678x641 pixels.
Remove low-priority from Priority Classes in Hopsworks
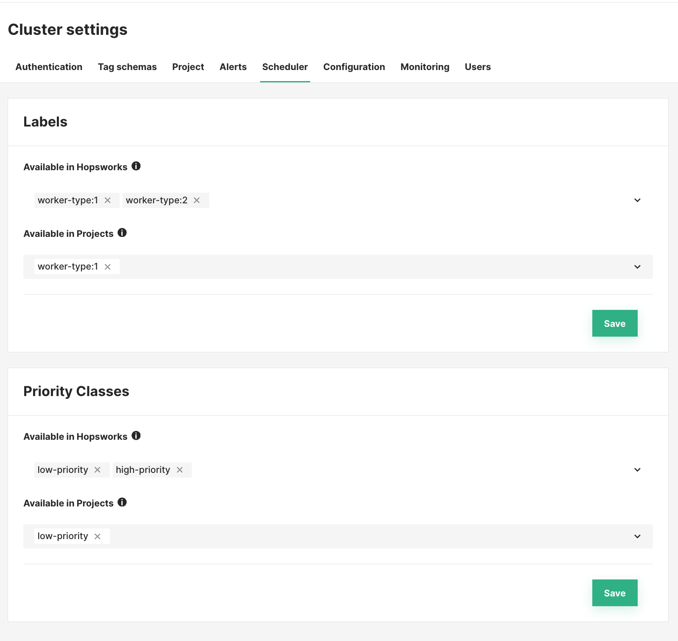pyautogui.click(x=98, y=470)
